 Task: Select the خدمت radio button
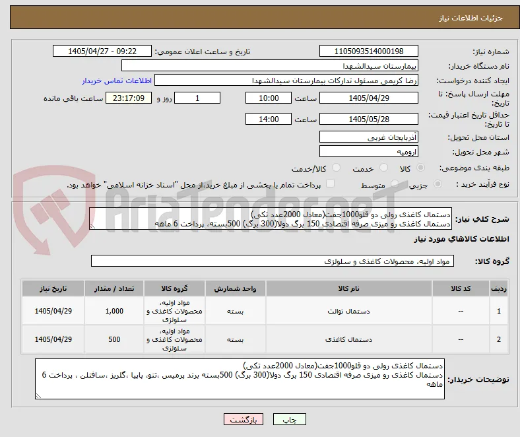point(383,168)
